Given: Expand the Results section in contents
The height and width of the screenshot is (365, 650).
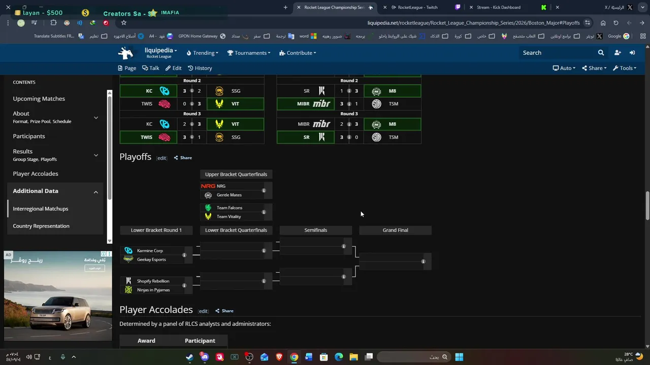Looking at the screenshot, I should coord(95,155).
